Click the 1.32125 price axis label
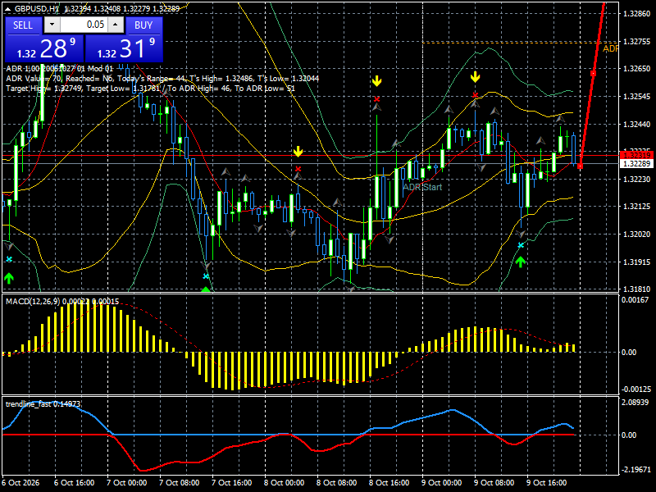Viewport: 656px width, 492px height. [x=637, y=207]
